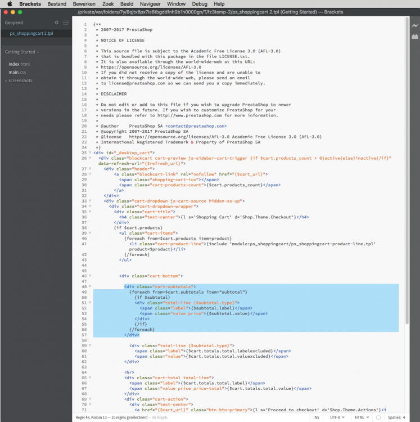
Task: Open the Bestand menu
Action: coord(57,4)
